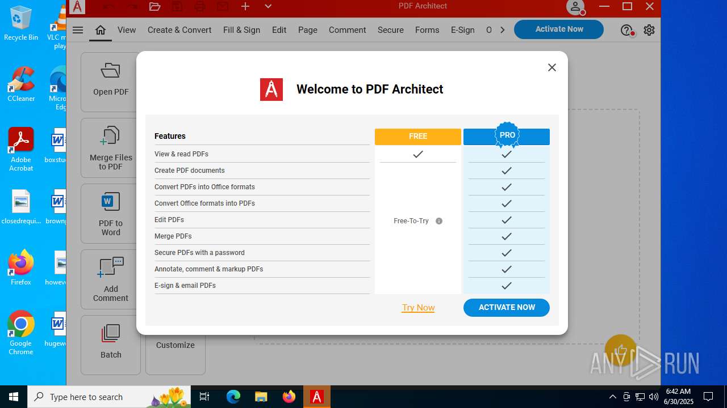Click the email icon in title bar
727x408 pixels.
coord(223,7)
